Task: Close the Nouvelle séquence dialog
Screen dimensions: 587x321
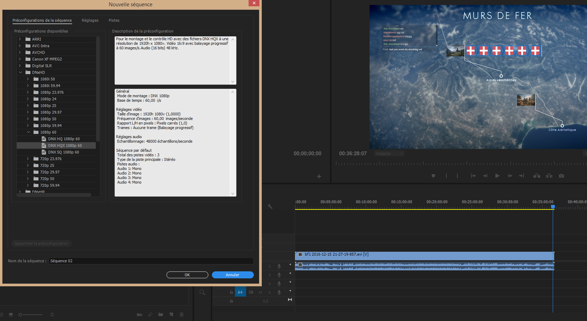Action: (x=254, y=3)
